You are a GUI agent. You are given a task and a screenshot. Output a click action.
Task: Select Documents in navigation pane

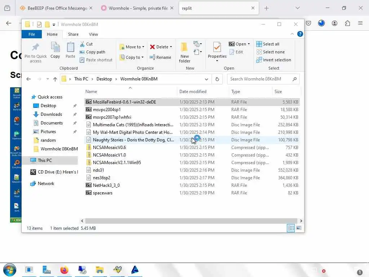(x=52, y=123)
